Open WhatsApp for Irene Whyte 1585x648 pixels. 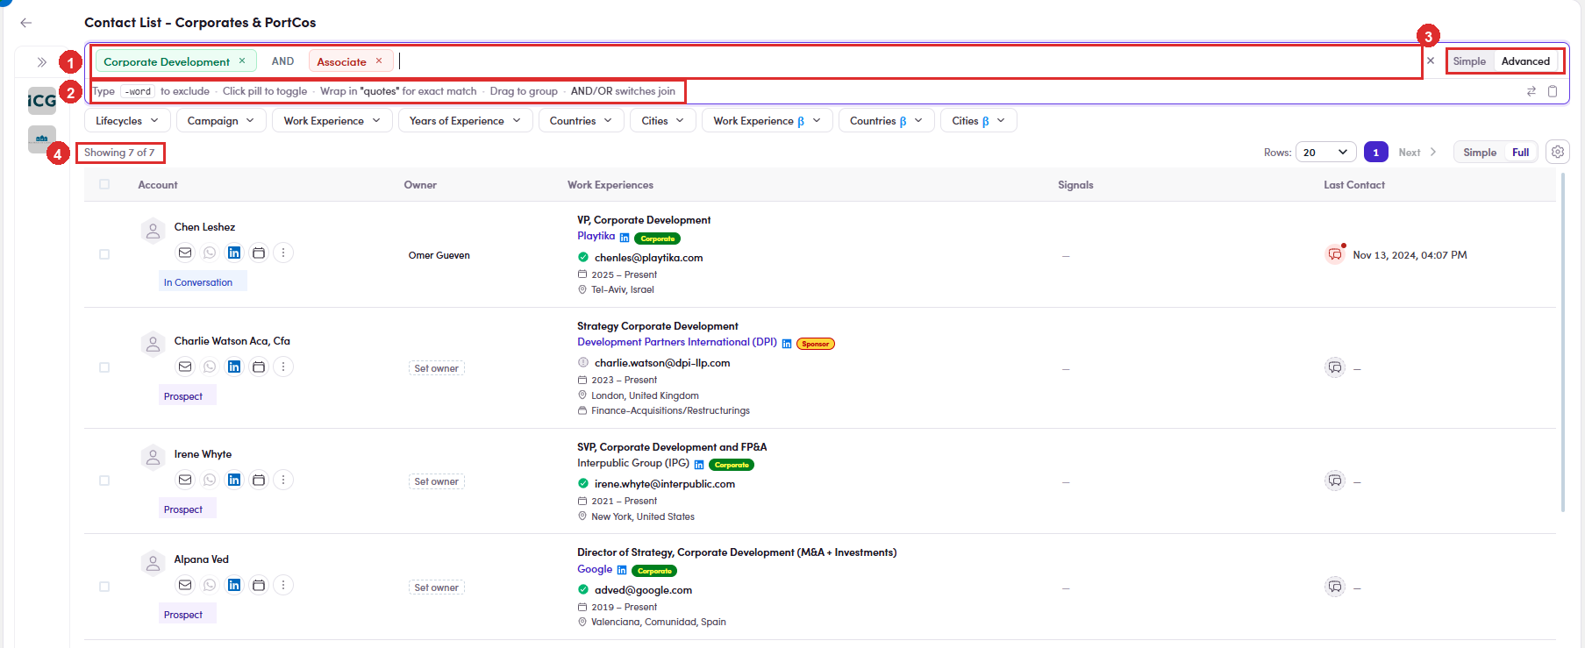pos(210,480)
